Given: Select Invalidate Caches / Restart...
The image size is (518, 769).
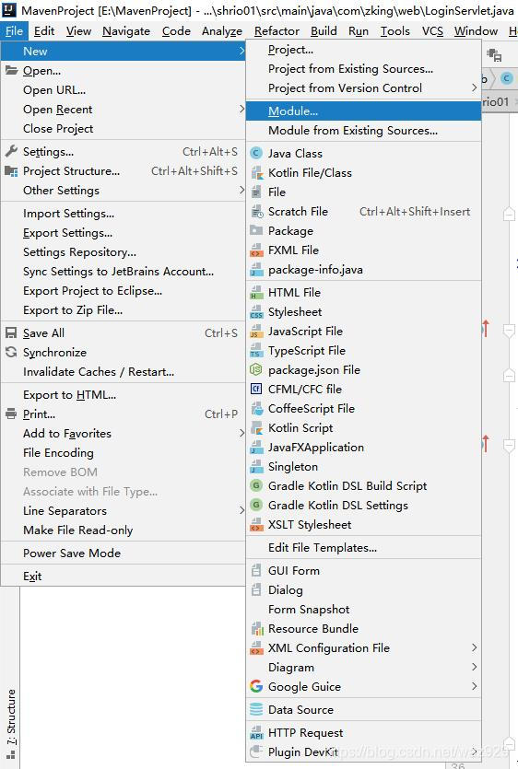Looking at the screenshot, I should point(123,372).
